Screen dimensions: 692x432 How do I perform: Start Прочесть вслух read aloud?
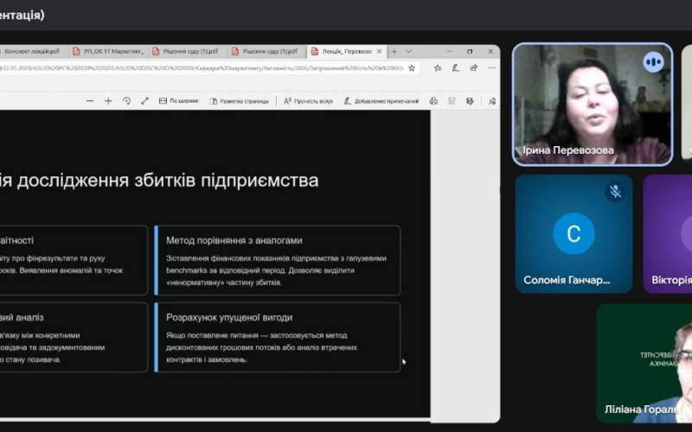click(309, 101)
